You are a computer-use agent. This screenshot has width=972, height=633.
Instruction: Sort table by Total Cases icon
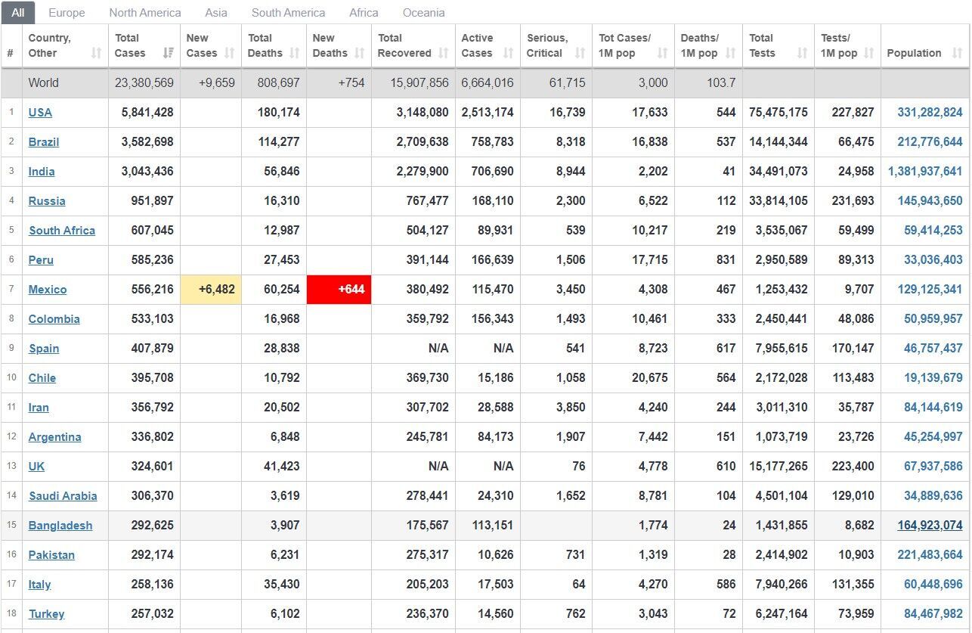click(168, 53)
